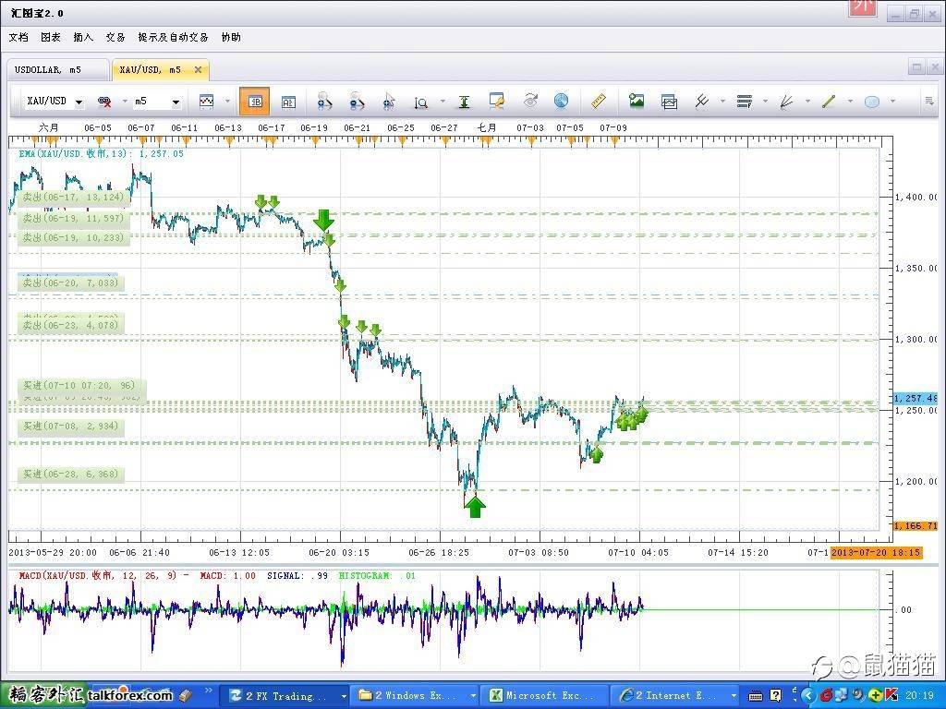The image size is (946, 709).
Task: Click the 买进(07-08, 2,934) order label
Action: pos(70,427)
